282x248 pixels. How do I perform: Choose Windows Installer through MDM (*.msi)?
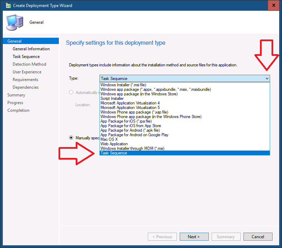point(185,148)
